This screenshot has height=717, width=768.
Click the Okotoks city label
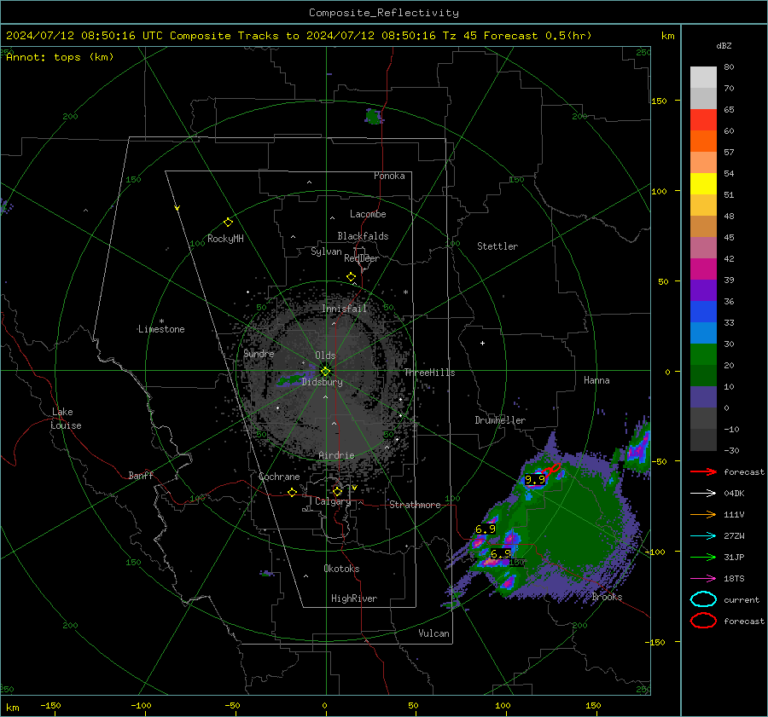341,569
